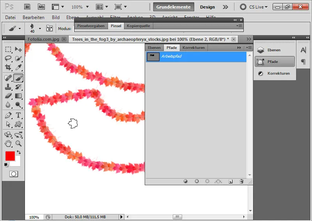Screen dimensions: 312x221
Task: Select the Blur tool
Action: point(8,104)
